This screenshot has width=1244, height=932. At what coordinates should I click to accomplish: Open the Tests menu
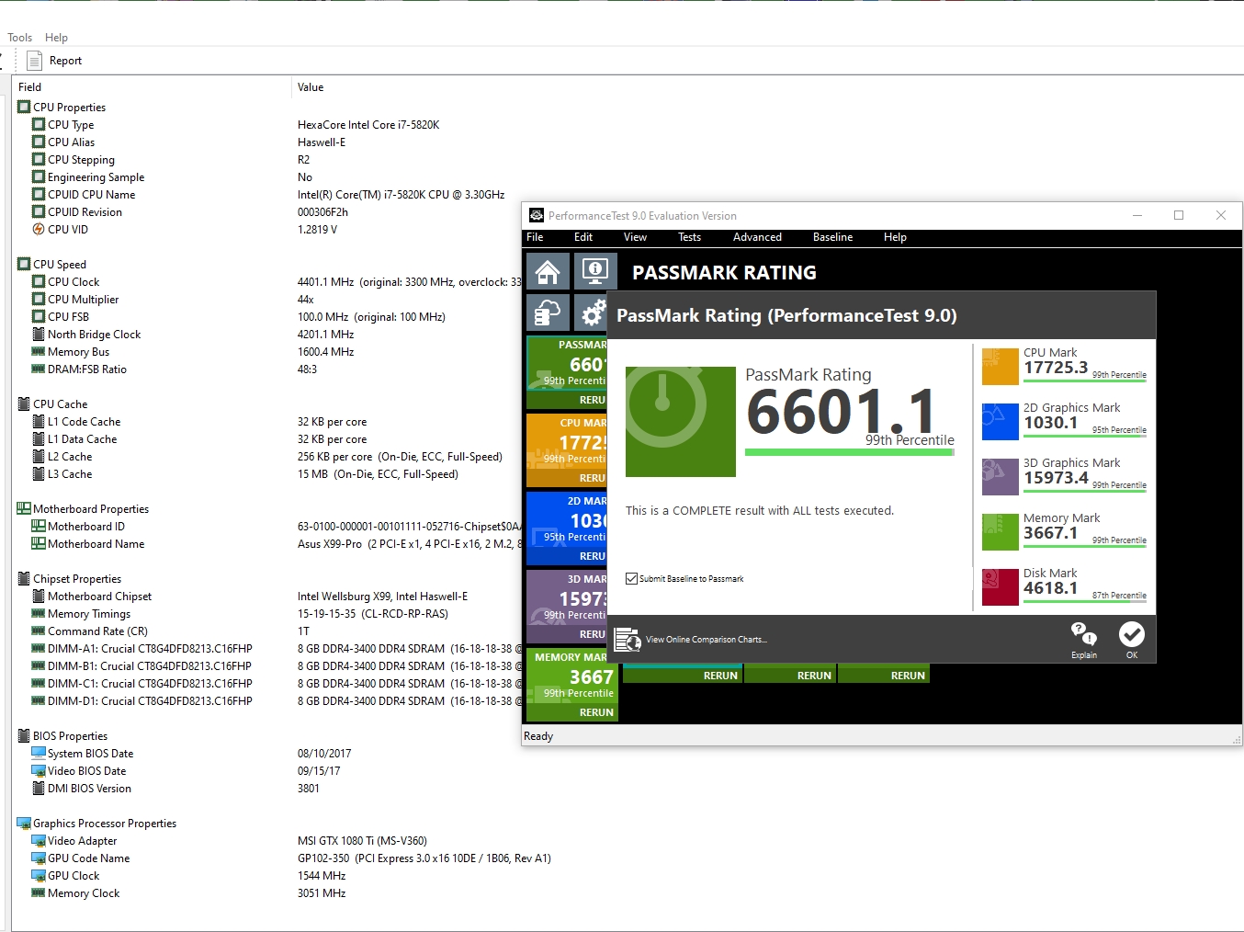(x=689, y=237)
